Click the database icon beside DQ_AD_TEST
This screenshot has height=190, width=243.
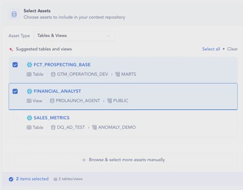53,127
